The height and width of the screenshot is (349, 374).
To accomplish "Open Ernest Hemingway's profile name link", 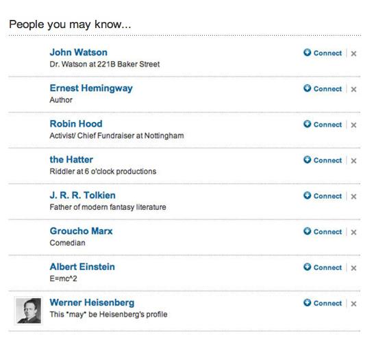I will tap(91, 88).
